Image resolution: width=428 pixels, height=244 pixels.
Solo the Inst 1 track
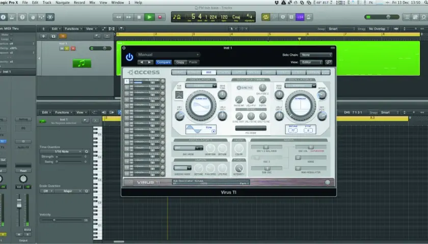[67, 48]
